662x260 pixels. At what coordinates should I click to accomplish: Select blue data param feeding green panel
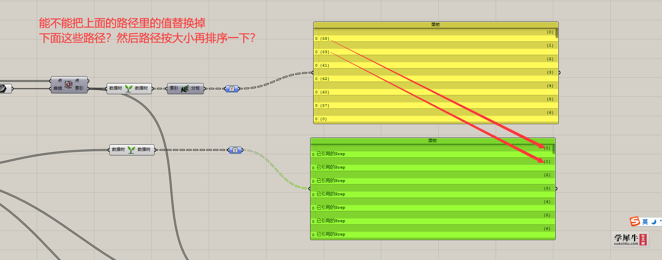pos(236,150)
